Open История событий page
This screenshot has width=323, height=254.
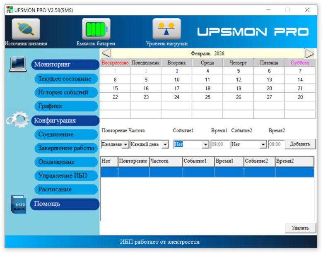click(x=66, y=92)
